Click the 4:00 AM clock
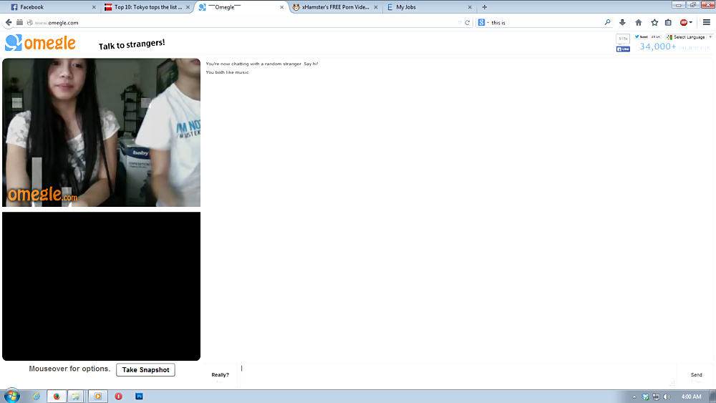This screenshot has height=403, width=716. (691, 397)
